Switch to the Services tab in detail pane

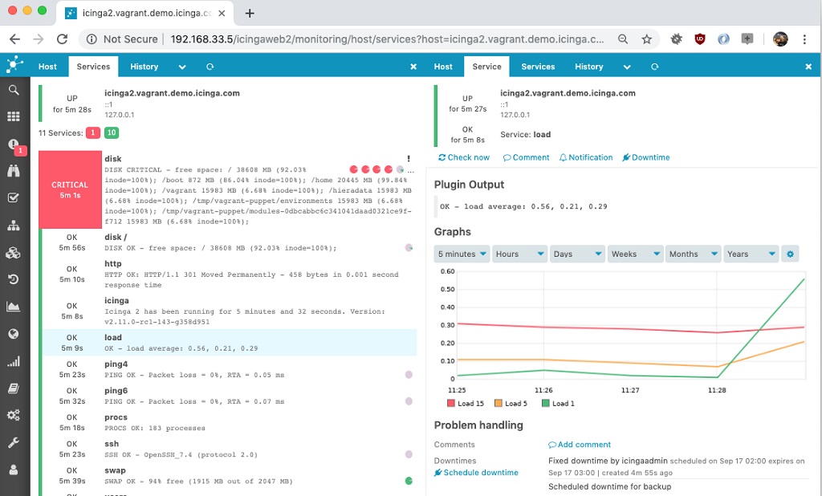click(538, 67)
